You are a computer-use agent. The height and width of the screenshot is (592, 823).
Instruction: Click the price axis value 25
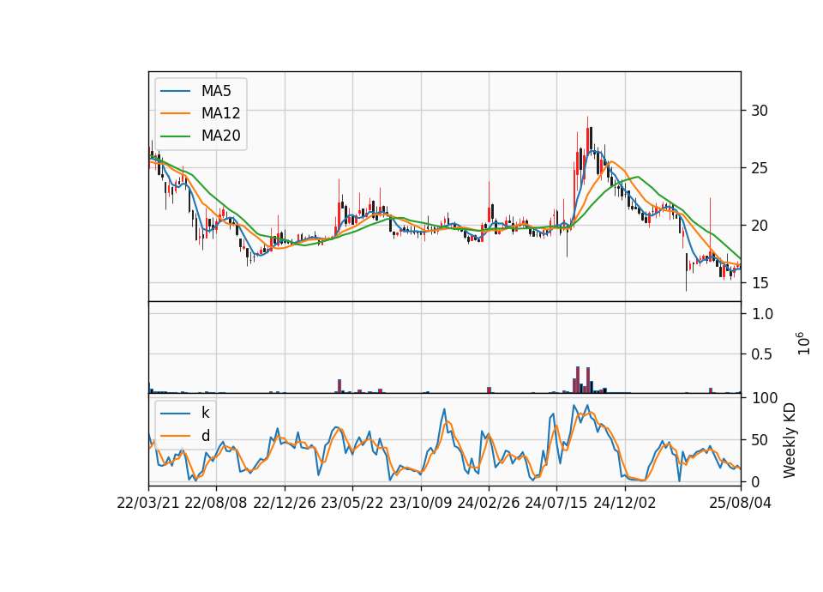click(x=760, y=168)
